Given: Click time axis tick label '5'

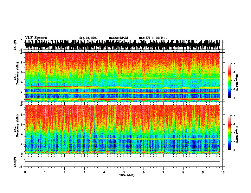Looking at the screenshot, I should pyautogui.click(x=124, y=172).
